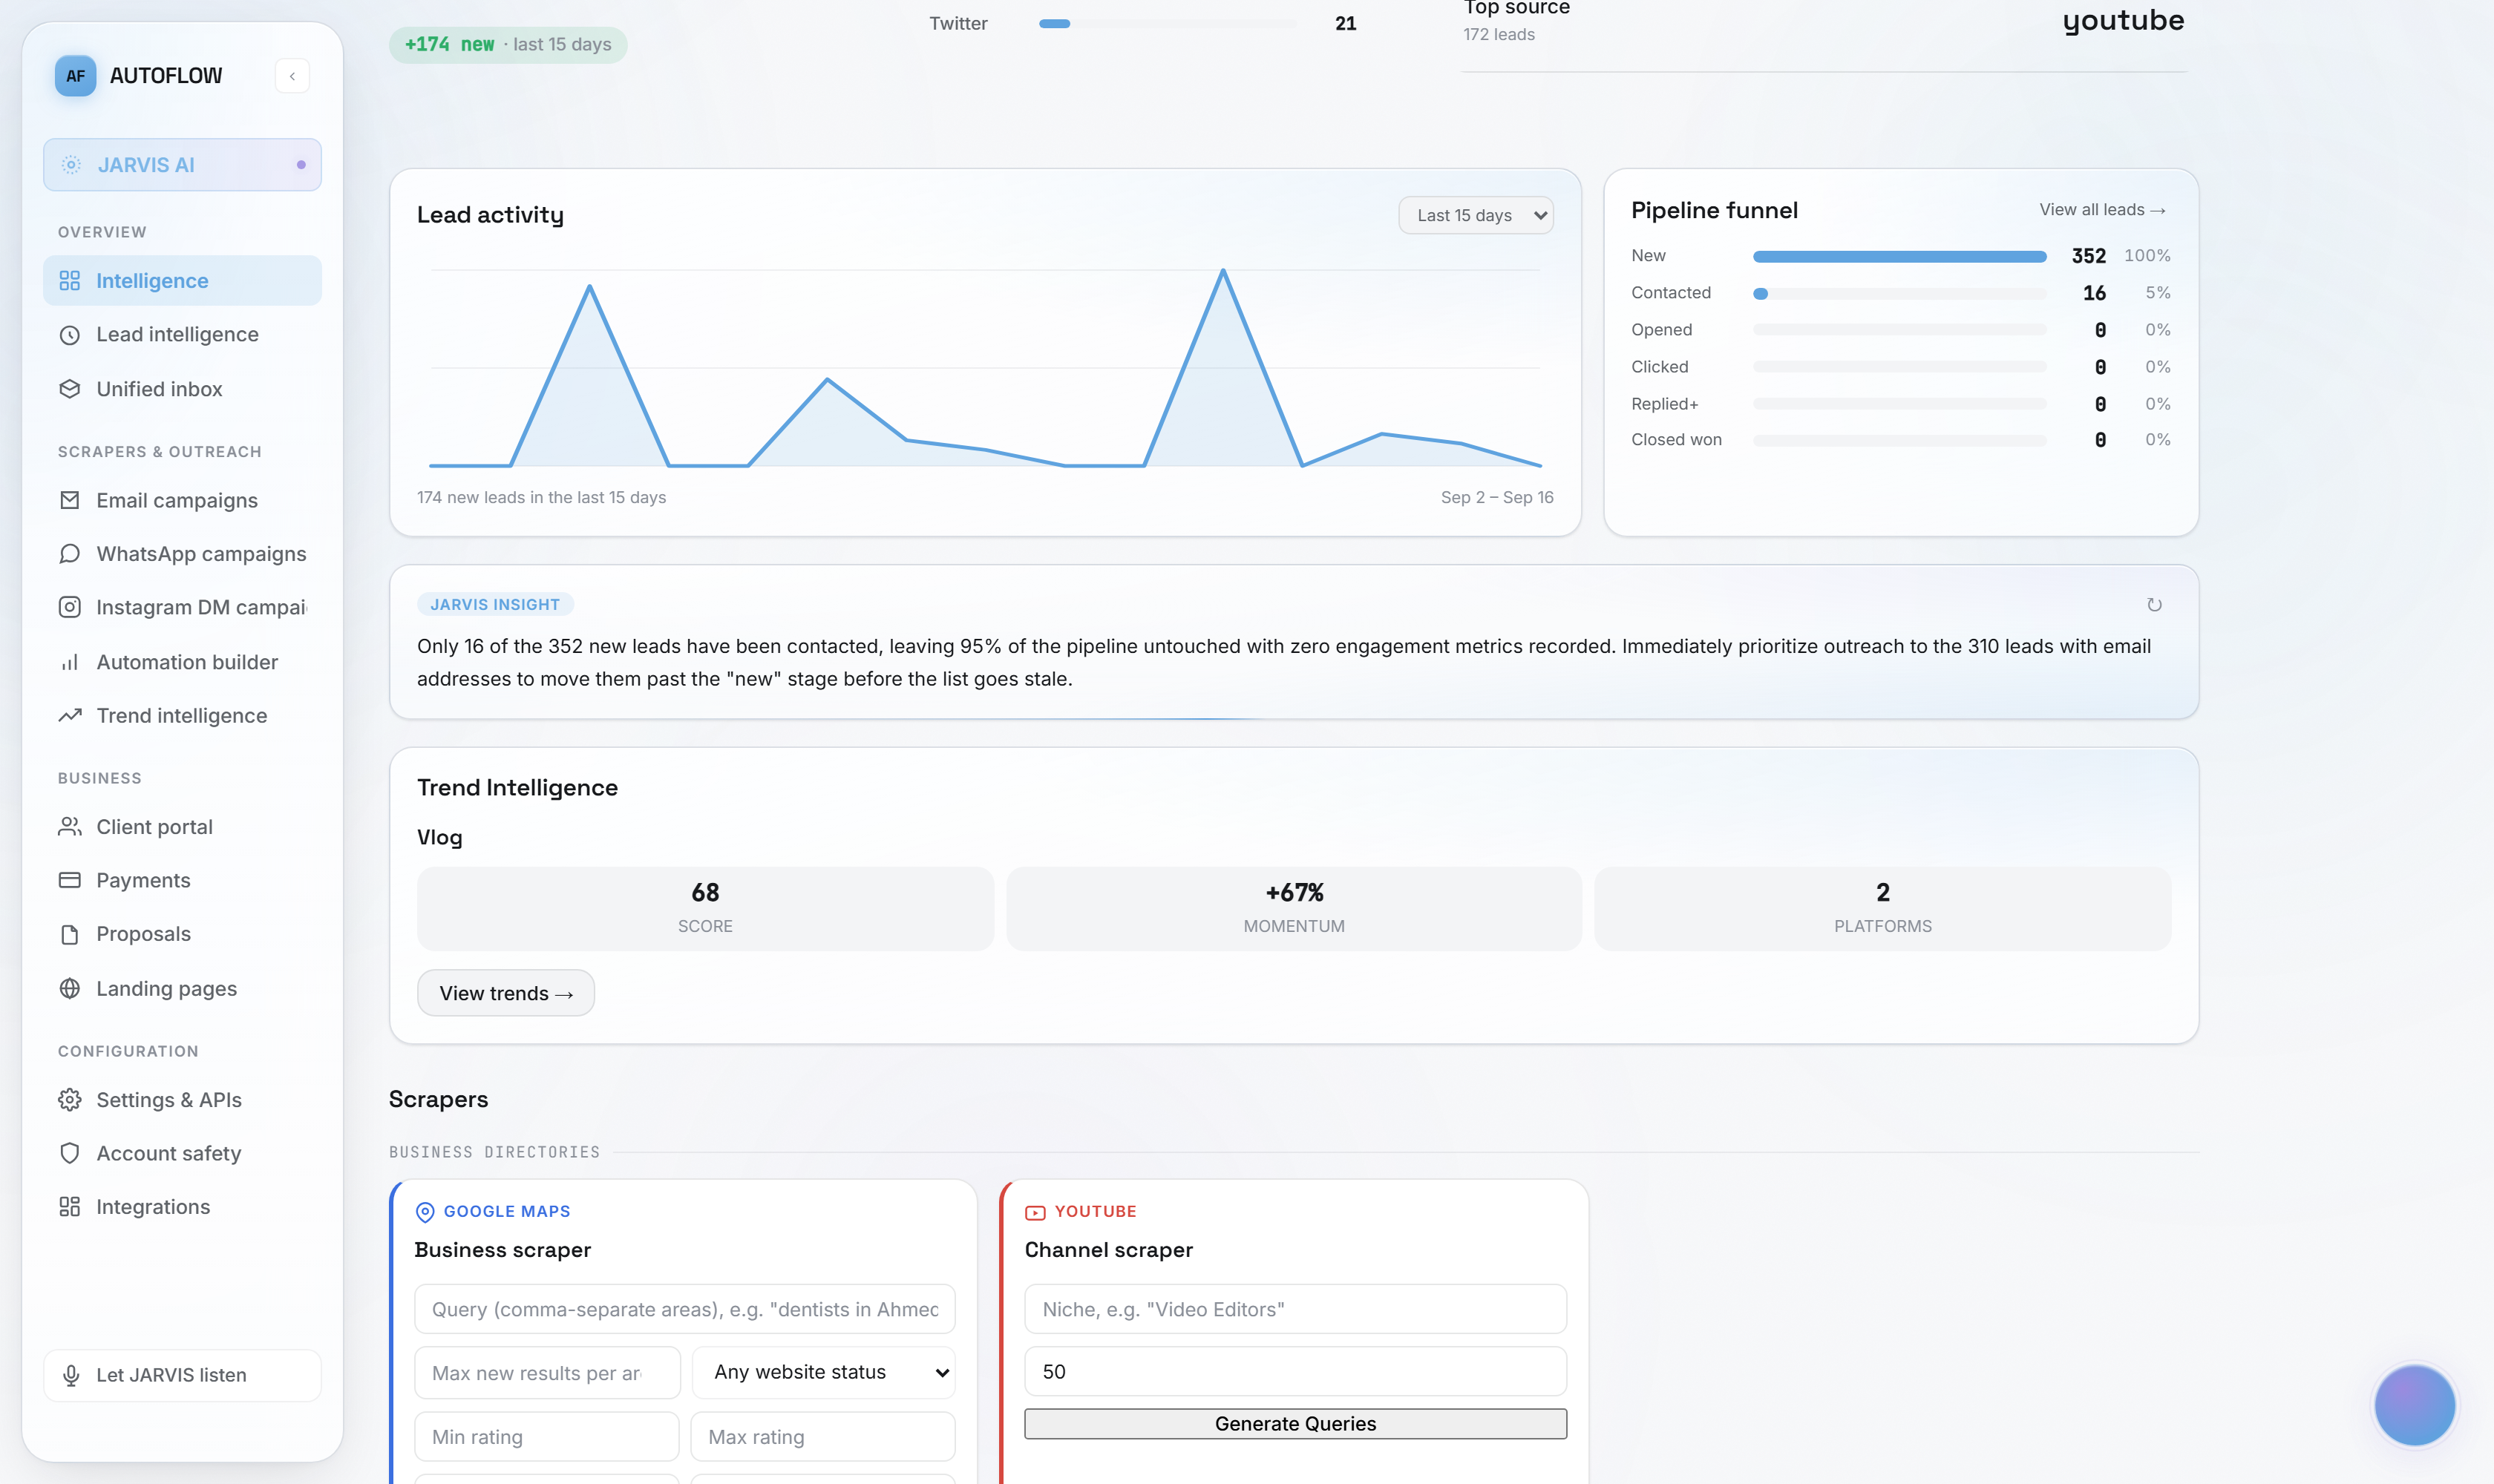Click the Unified inbox icon

[70, 389]
